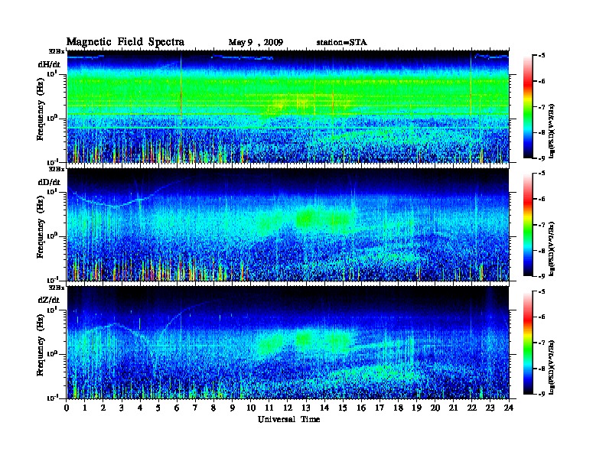Click hour 9 on the time axis

tap(233, 408)
